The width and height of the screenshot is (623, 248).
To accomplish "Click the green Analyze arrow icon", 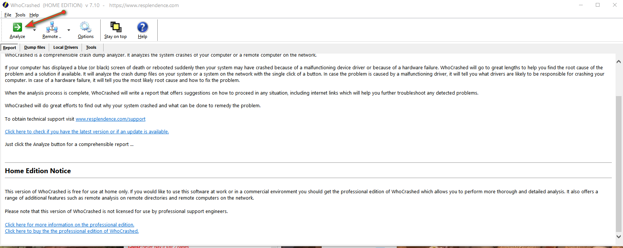I will 17,27.
